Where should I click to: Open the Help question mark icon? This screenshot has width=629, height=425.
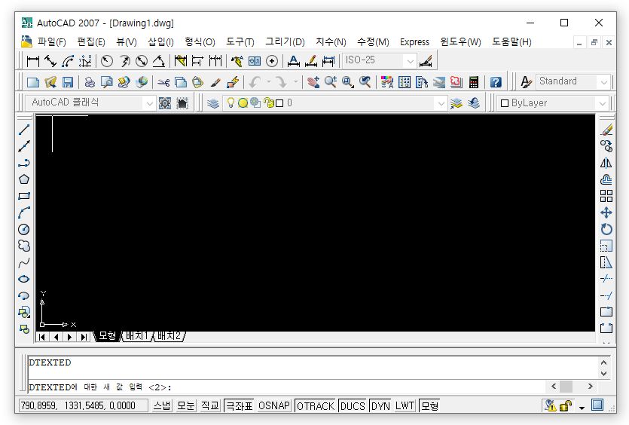[496, 82]
